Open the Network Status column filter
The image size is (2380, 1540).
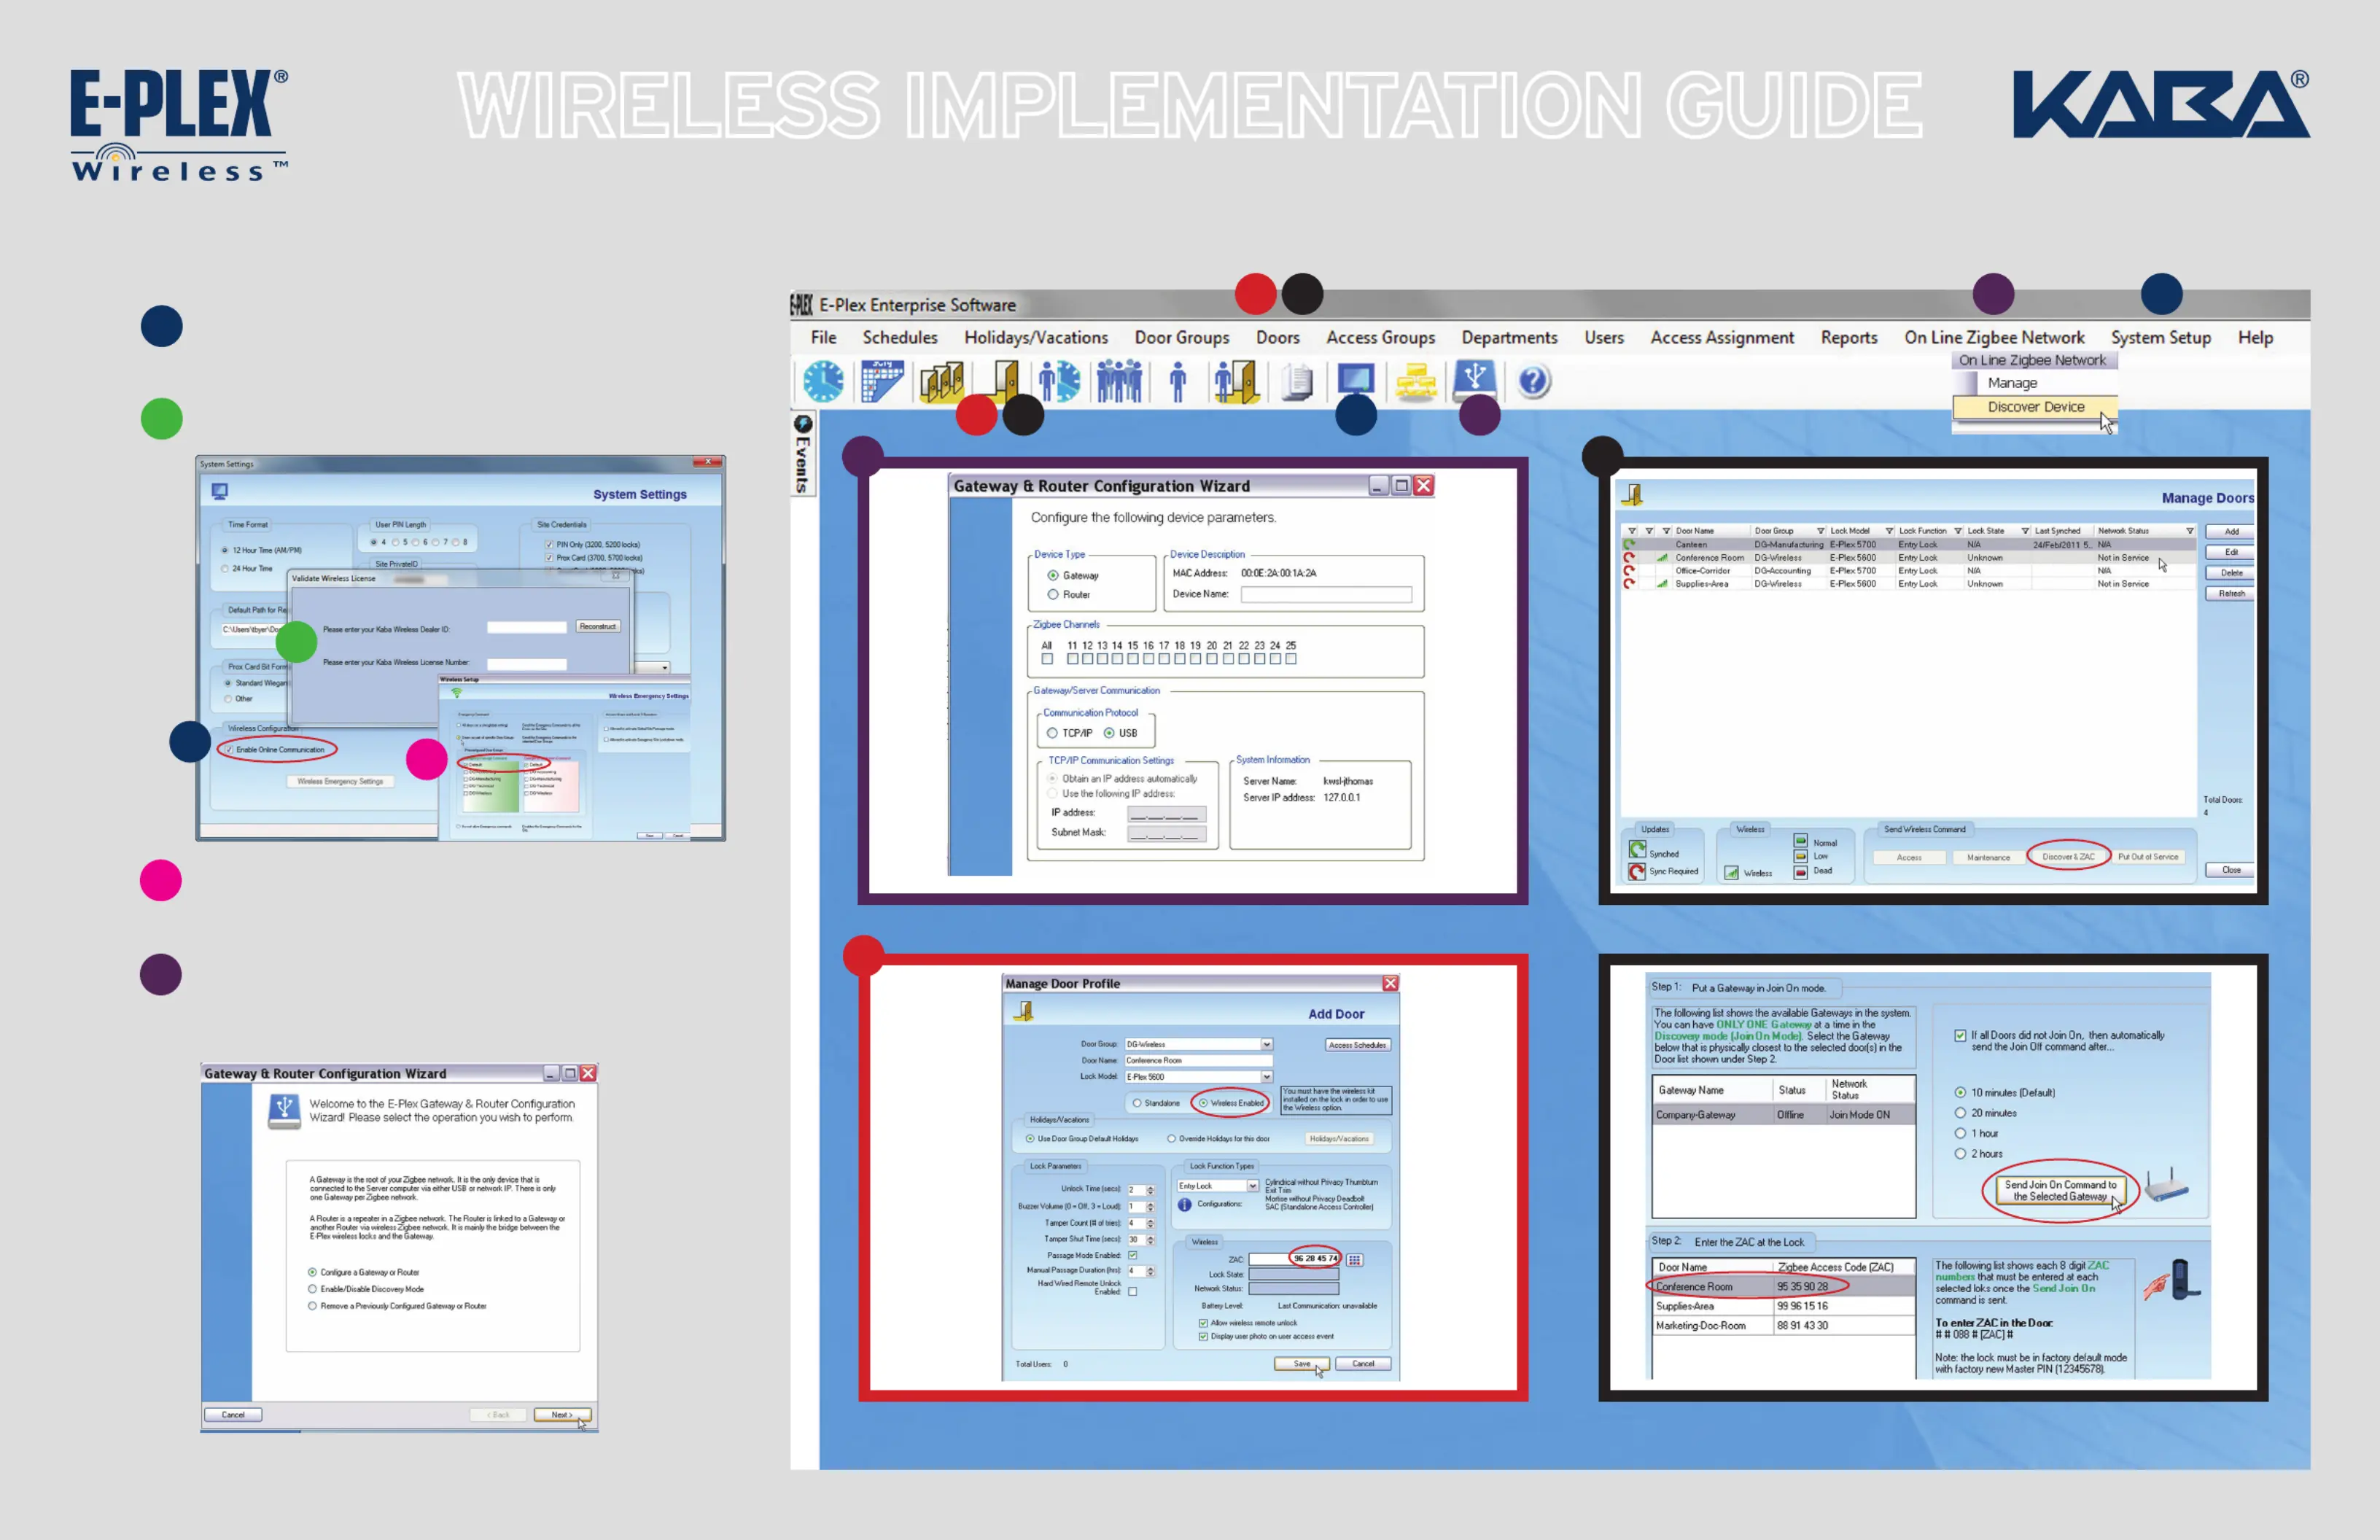point(2190,531)
